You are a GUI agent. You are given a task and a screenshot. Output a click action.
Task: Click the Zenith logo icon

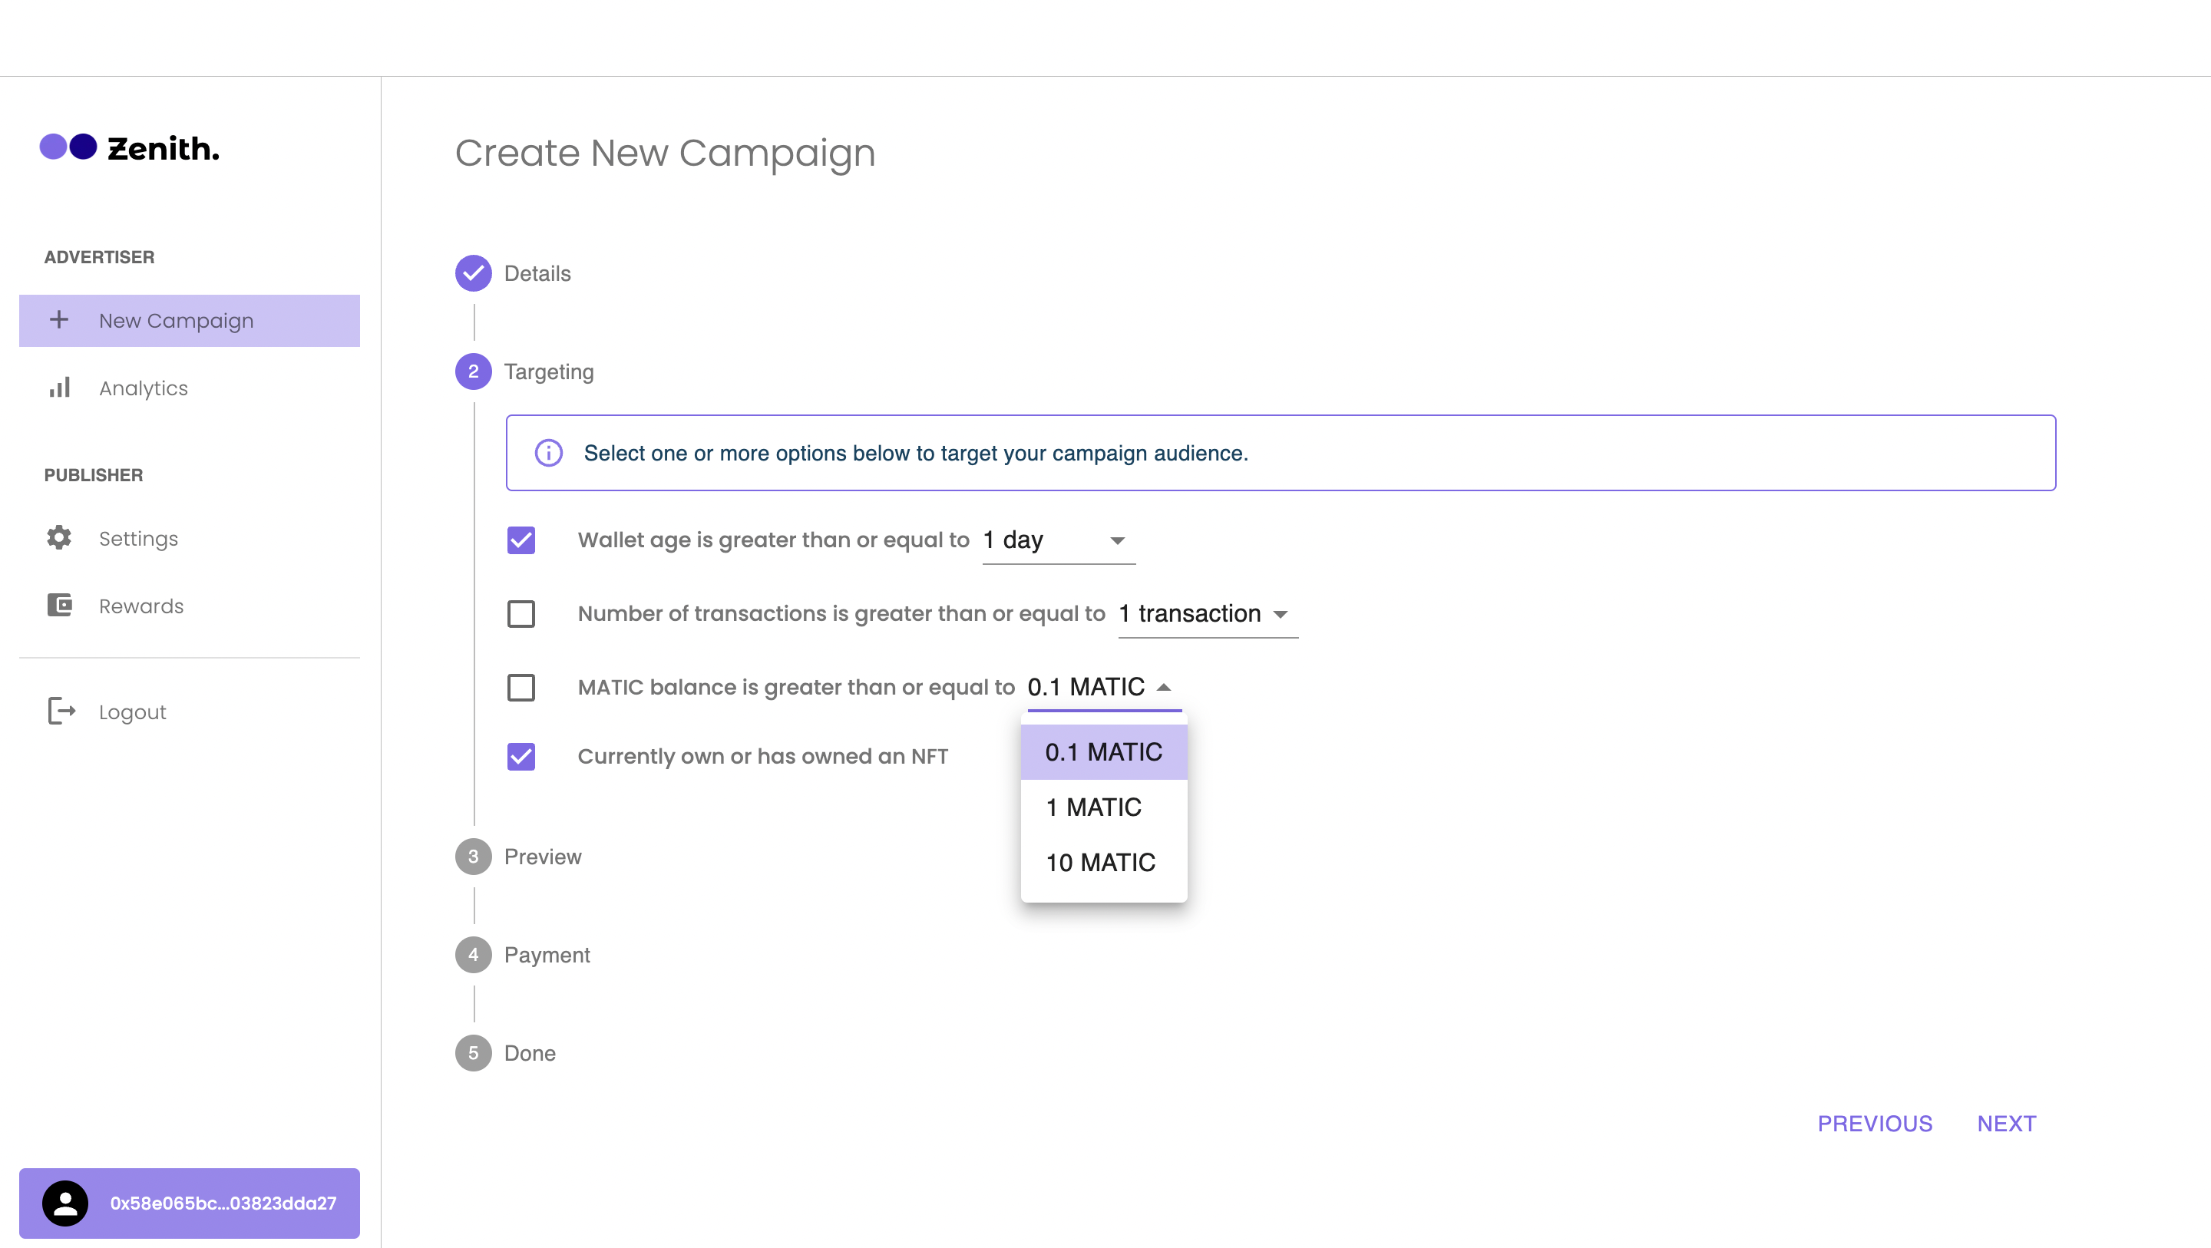coord(68,147)
